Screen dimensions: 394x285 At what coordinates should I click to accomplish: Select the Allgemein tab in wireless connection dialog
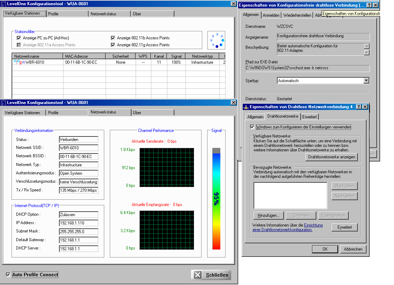pos(255,117)
